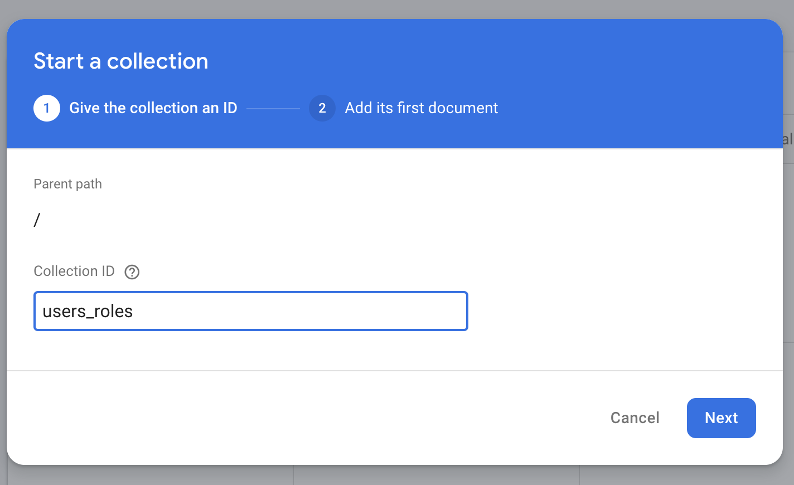Click the users_roles text in the field

click(88, 311)
